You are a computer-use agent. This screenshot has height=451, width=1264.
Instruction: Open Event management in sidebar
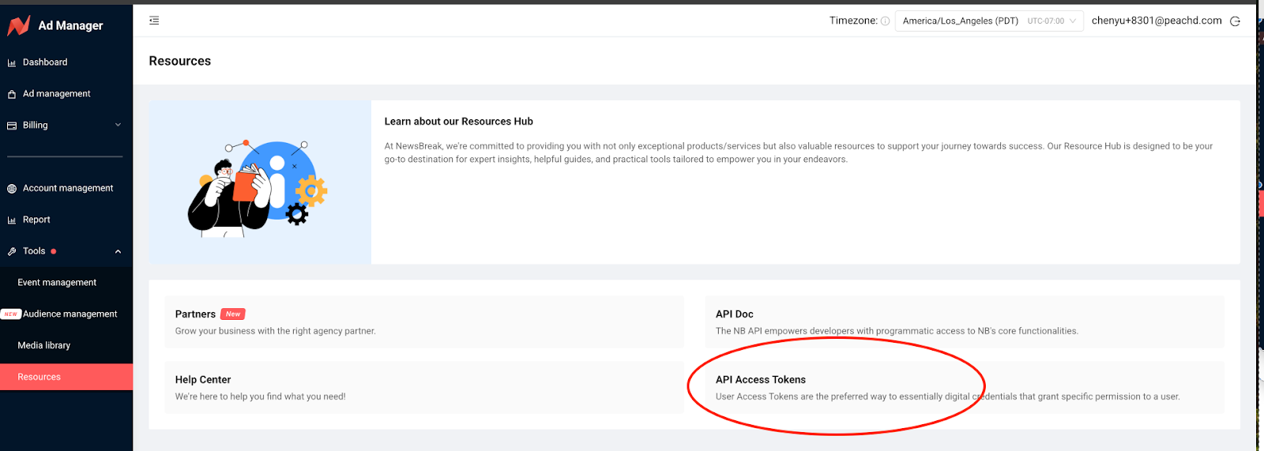tap(57, 283)
